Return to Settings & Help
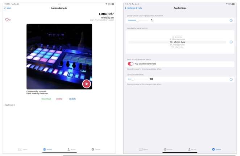The height and width of the screenshot is (156, 240). [133, 8]
